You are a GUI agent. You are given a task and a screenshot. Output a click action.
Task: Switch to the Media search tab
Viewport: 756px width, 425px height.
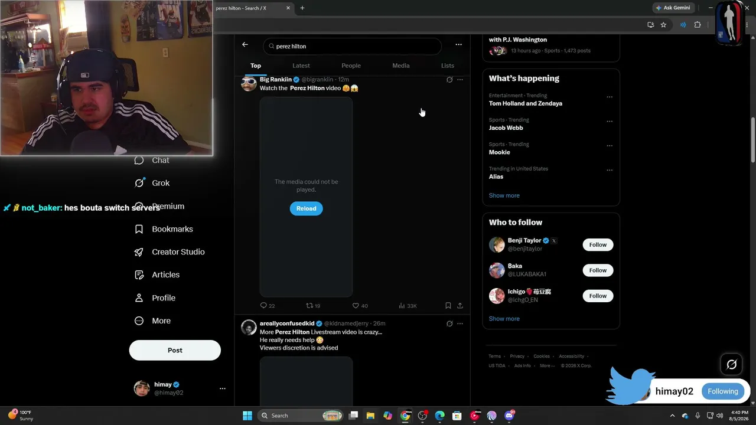click(401, 66)
